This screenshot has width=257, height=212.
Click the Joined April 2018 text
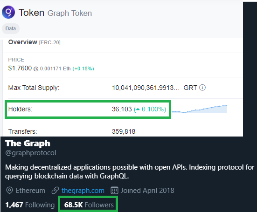pos(147,191)
